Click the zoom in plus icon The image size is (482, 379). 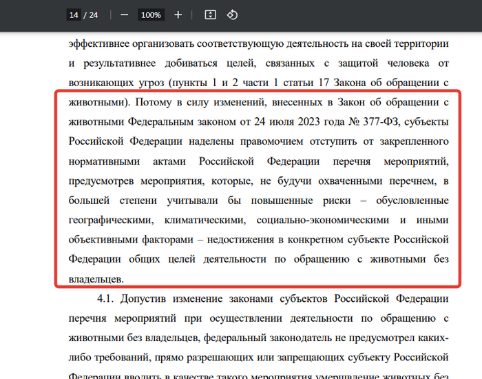[178, 14]
